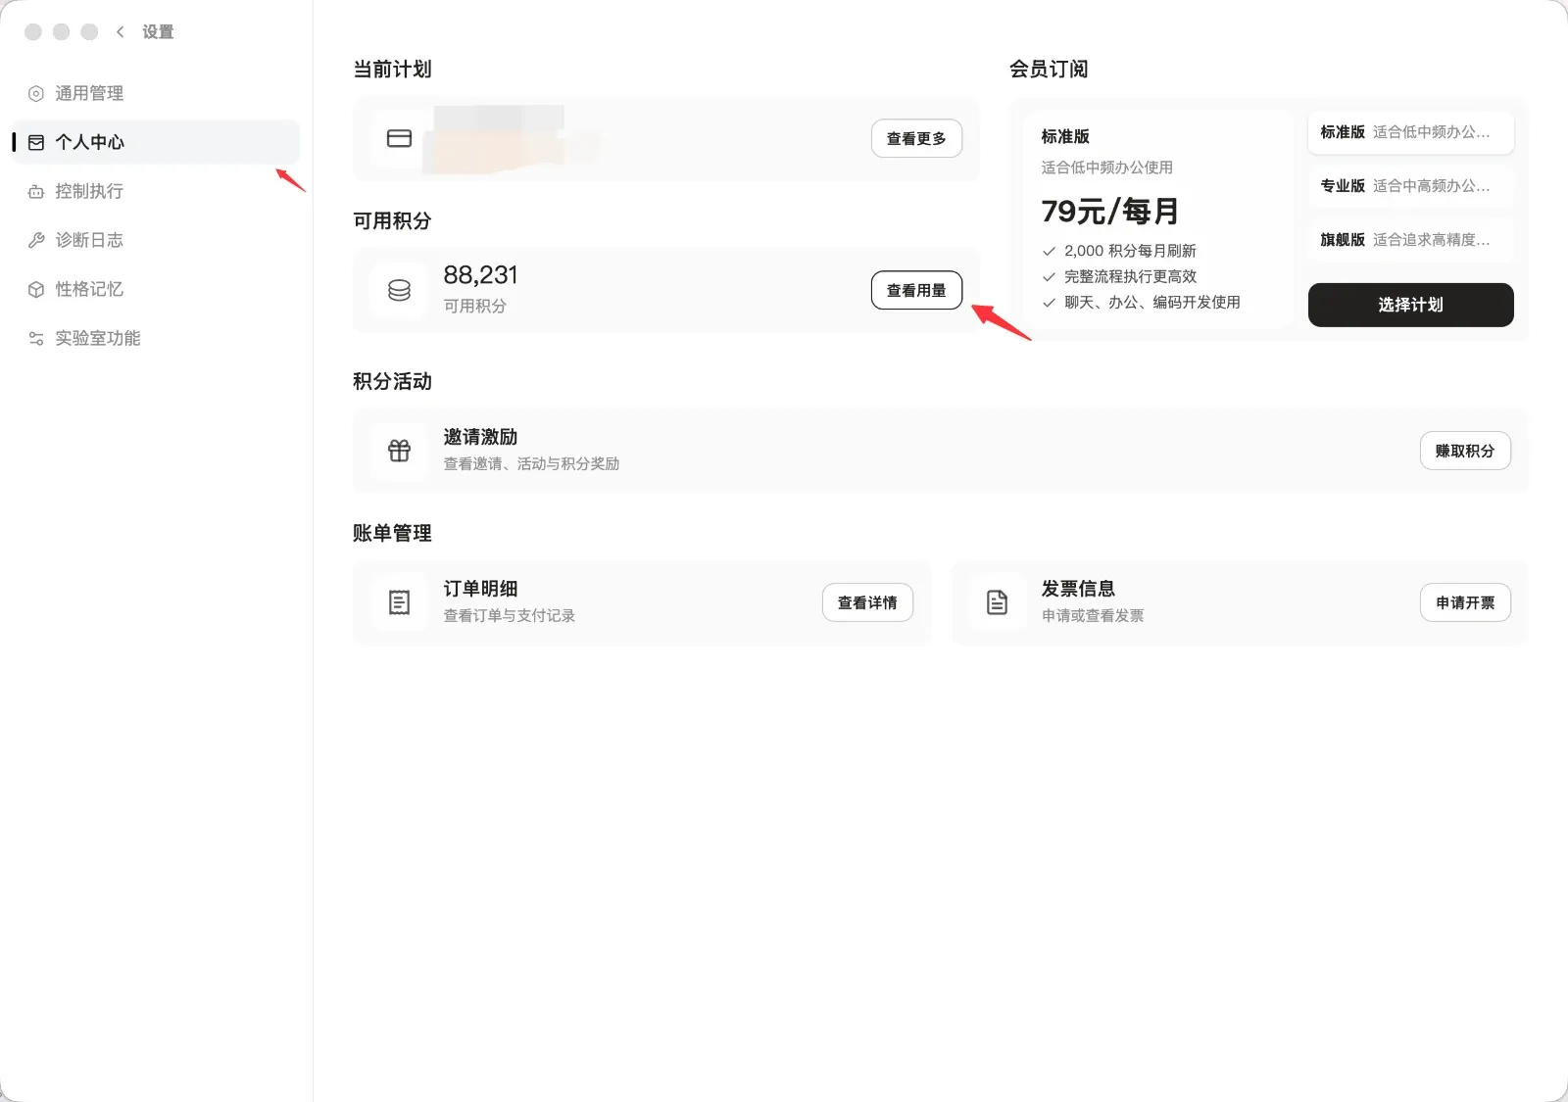Viewport: 1568px width, 1102px height.
Task: Click the 账单管理 heading
Action: point(392,534)
